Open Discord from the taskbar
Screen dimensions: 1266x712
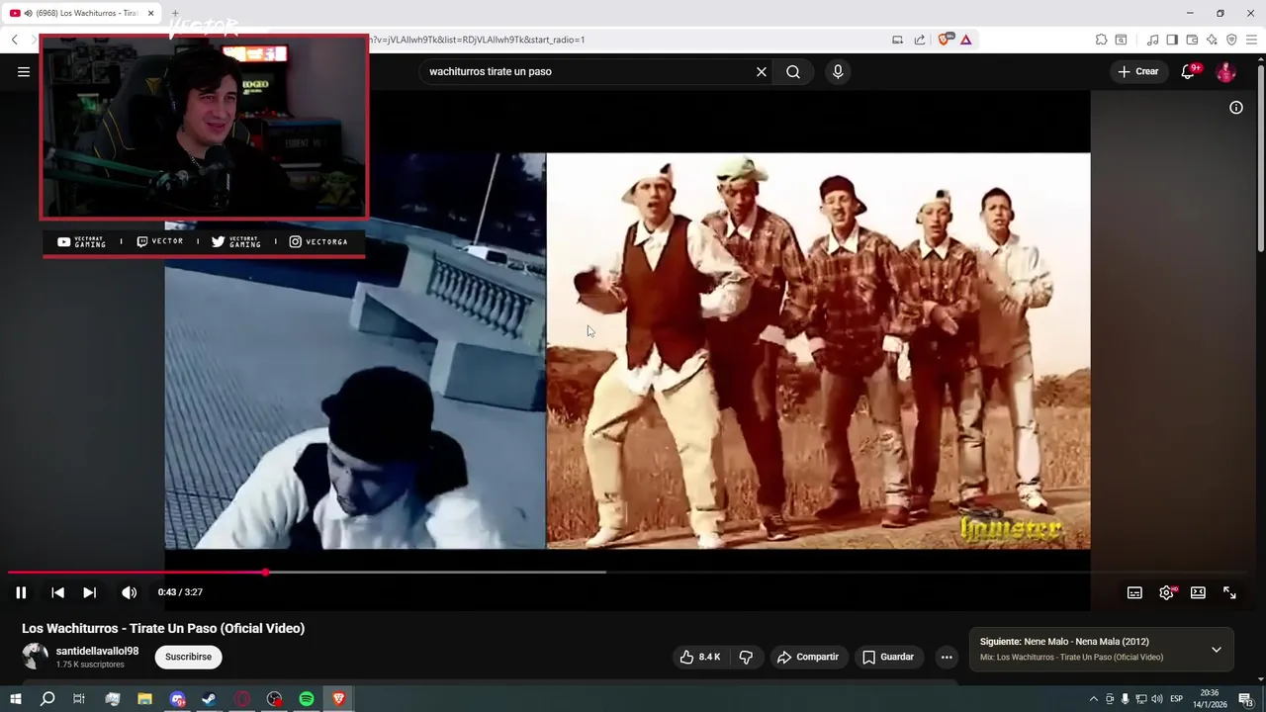click(177, 699)
